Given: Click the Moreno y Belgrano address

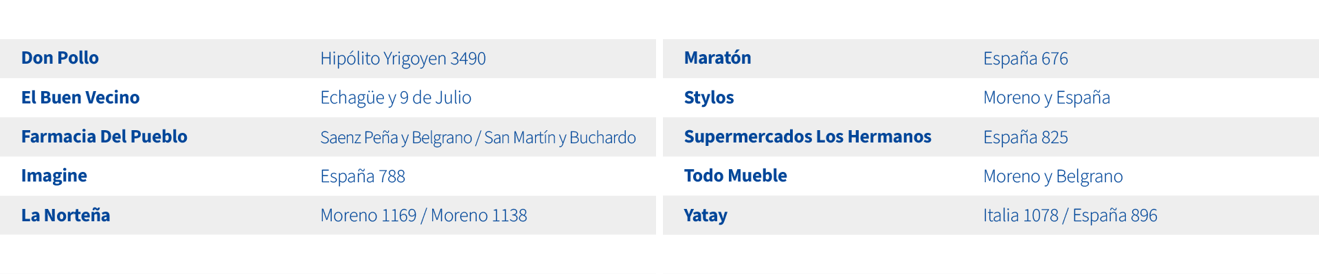Looking at the screenshot, I should click(1052, 177).
